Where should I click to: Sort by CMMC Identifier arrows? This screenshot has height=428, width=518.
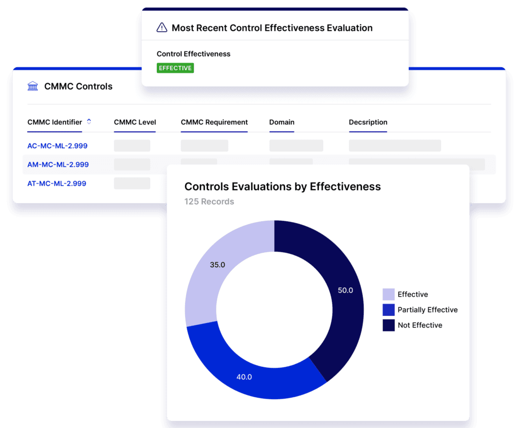pos(89,121)
